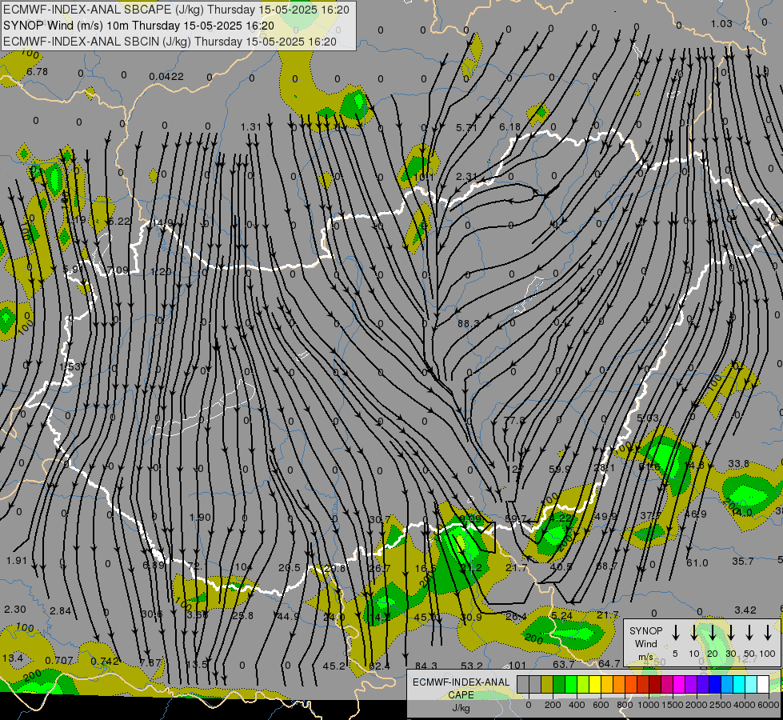The width and height of the screenshot is (783, 720).
Task: Click the wind arrow above 10 in the SYNOP Wind legend
Action: (x=694, y=632)
